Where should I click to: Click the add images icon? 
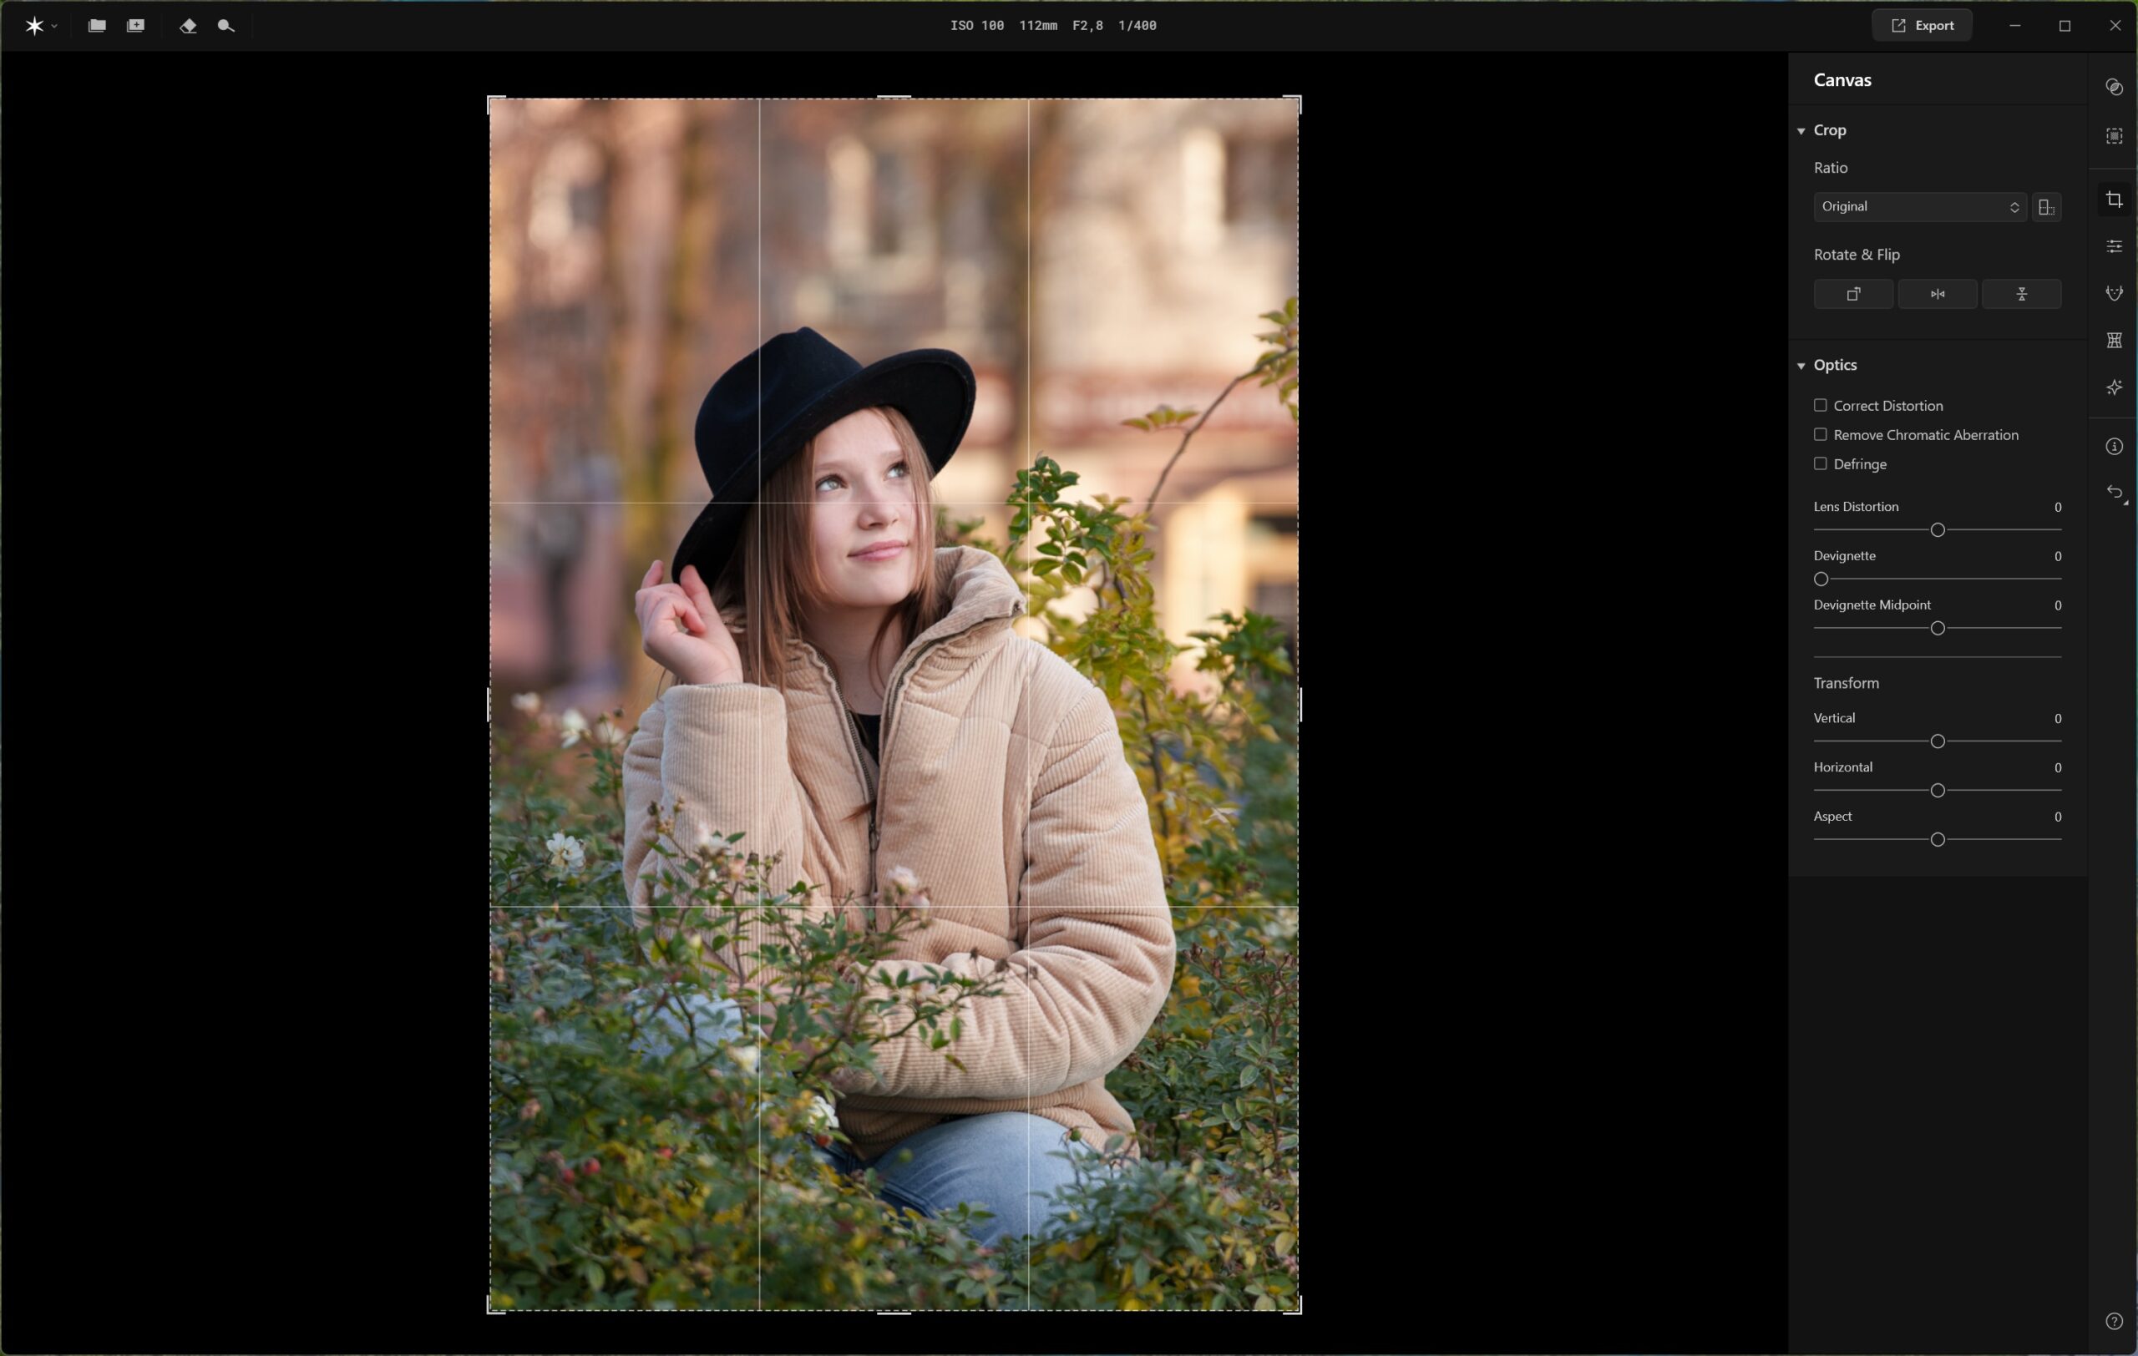pos(136,26)
